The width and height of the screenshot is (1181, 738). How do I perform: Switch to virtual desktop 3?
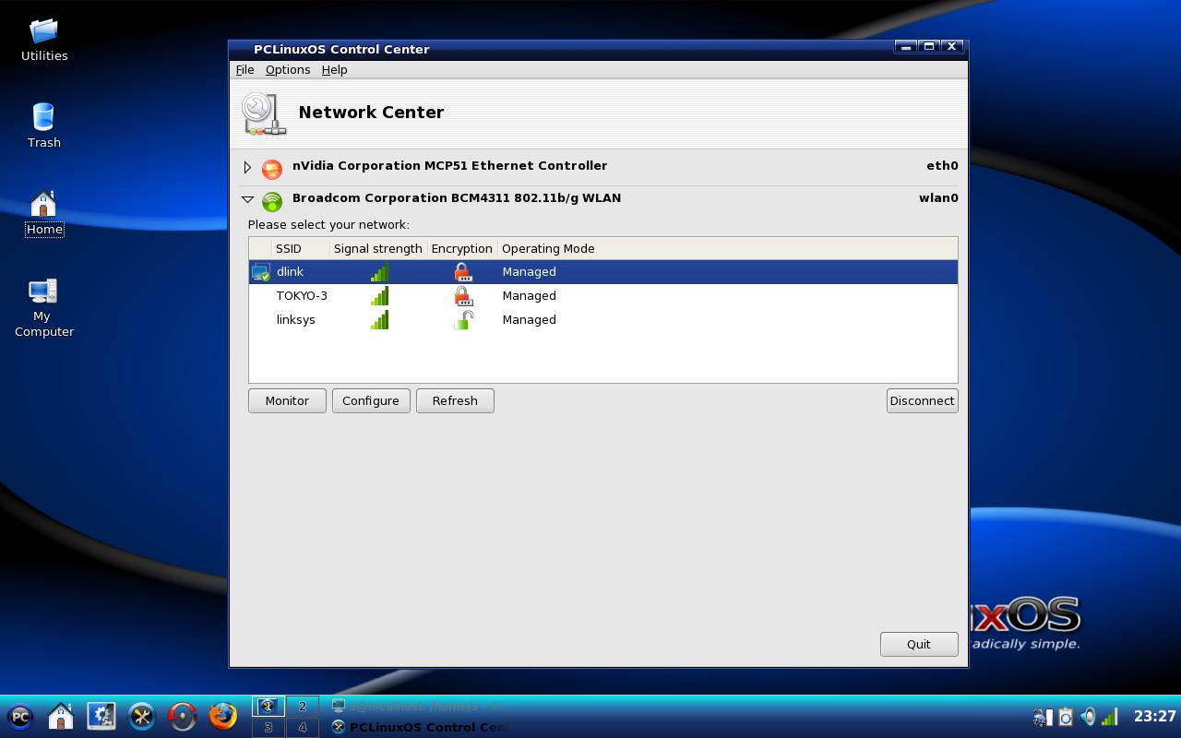(x=268, y=727)
